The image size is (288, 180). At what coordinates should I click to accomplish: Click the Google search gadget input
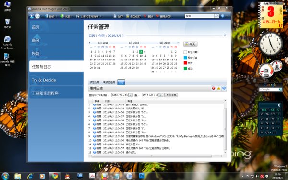(269, 89)
